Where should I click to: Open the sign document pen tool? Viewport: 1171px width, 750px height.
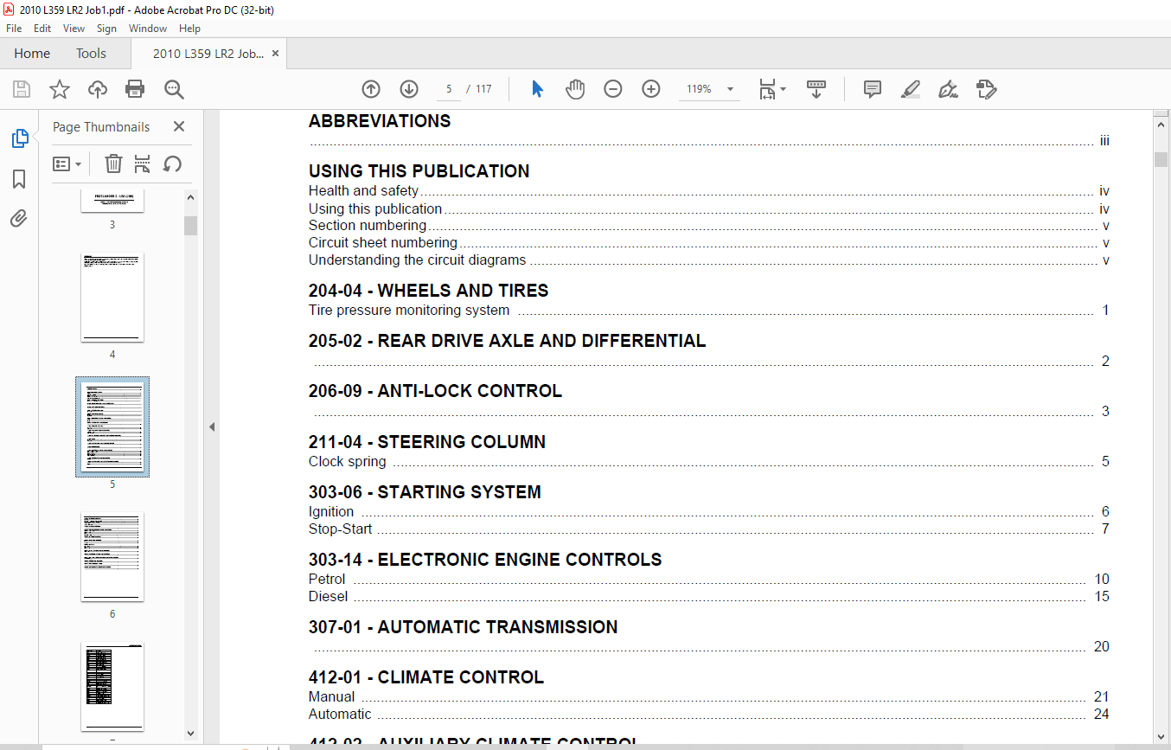point(948,89)
